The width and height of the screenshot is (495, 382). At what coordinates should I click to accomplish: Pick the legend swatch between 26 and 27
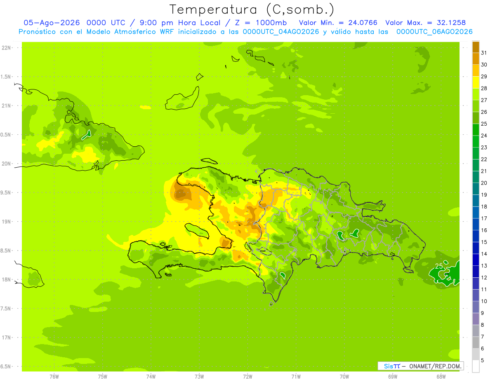(x=476, y=106)
